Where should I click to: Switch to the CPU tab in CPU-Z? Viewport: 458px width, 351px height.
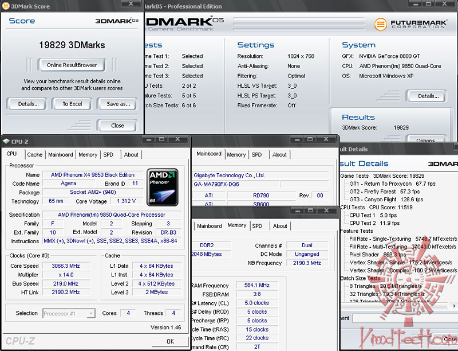(11, 154)
